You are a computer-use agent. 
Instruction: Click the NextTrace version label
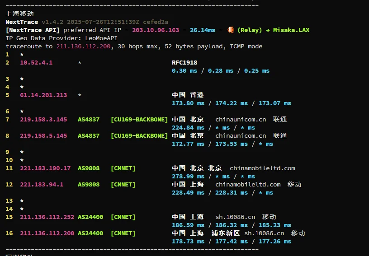pos(52,22)
